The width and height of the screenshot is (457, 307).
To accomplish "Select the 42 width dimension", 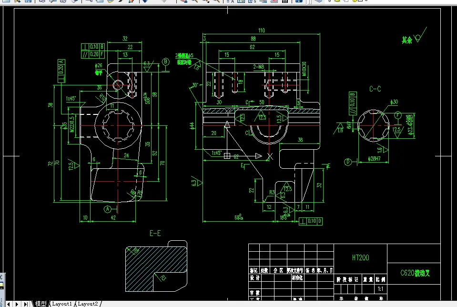I will (113, 217).
